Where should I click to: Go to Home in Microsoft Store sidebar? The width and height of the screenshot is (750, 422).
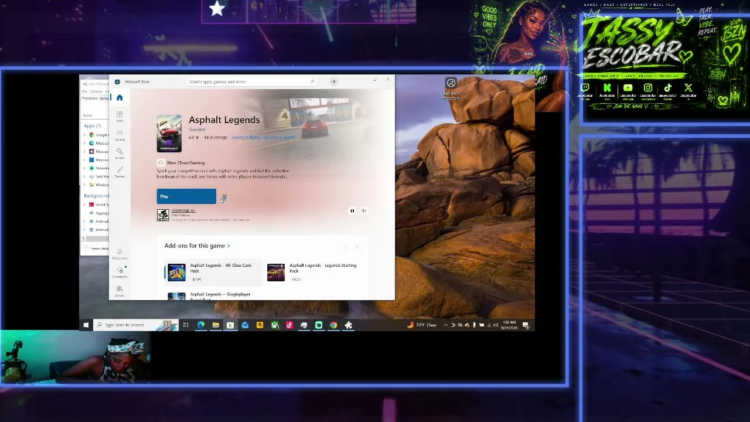point(120,98)
